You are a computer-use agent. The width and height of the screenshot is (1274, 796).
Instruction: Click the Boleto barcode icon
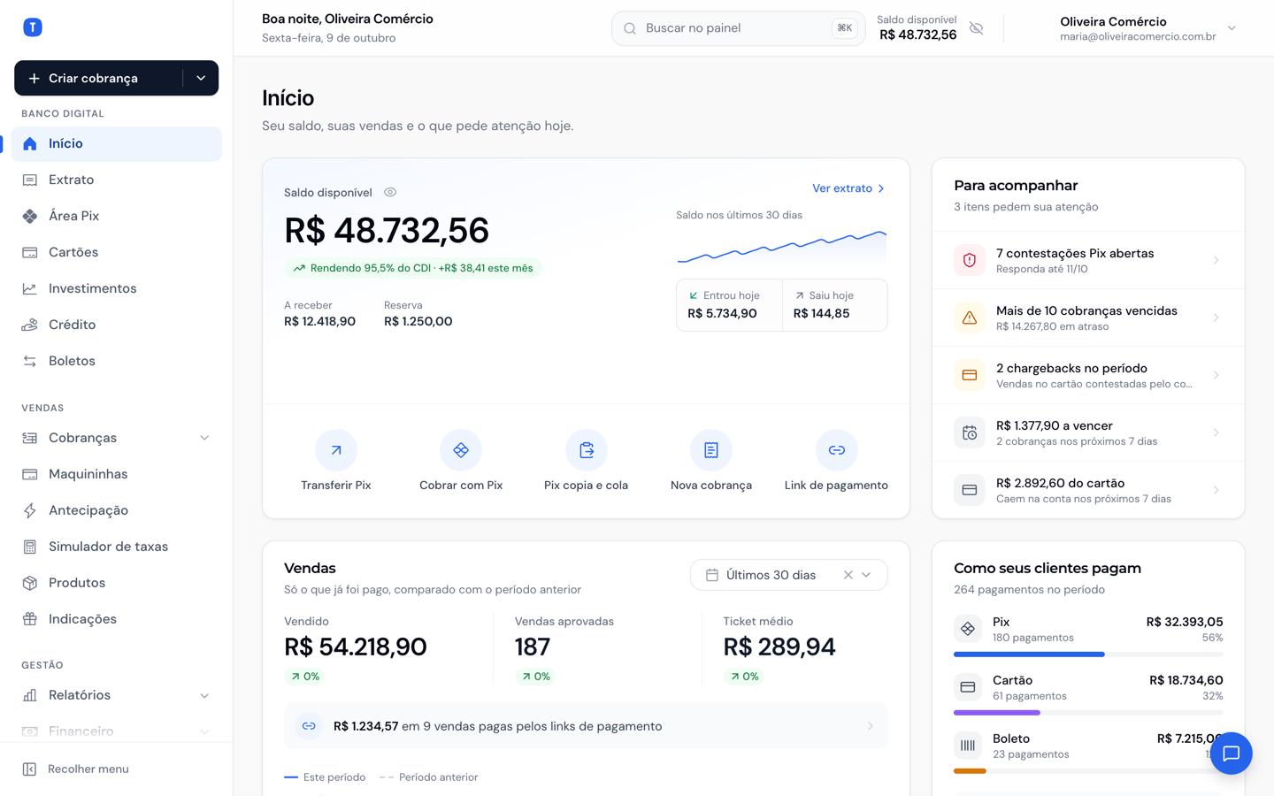click(968, 746)
